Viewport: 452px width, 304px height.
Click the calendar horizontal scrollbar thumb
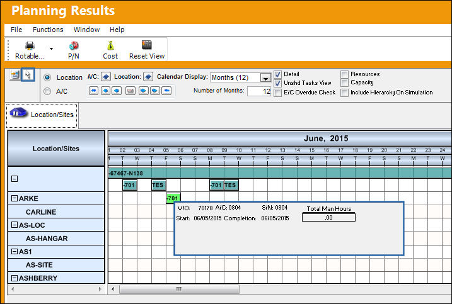(179, 289)
